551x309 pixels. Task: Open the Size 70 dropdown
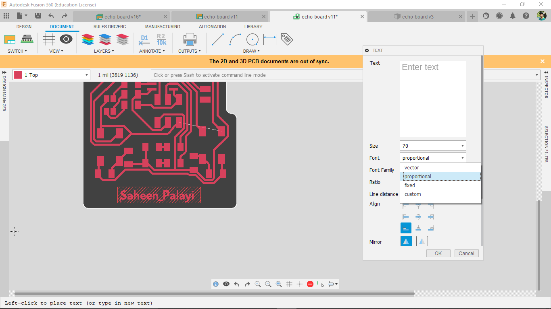pos(433,146)
